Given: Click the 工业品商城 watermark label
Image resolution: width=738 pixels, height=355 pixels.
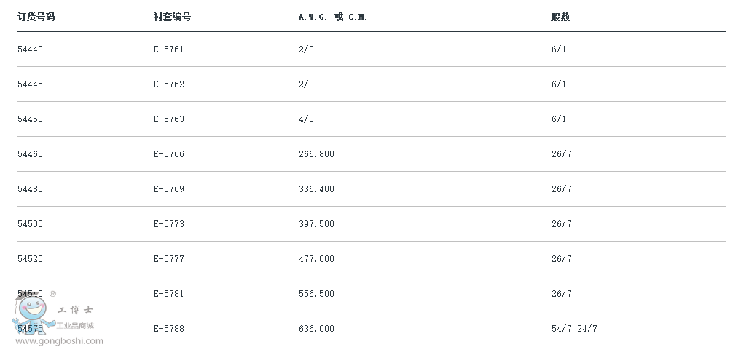Looking at the screenshot, I should tap(75, 325).
